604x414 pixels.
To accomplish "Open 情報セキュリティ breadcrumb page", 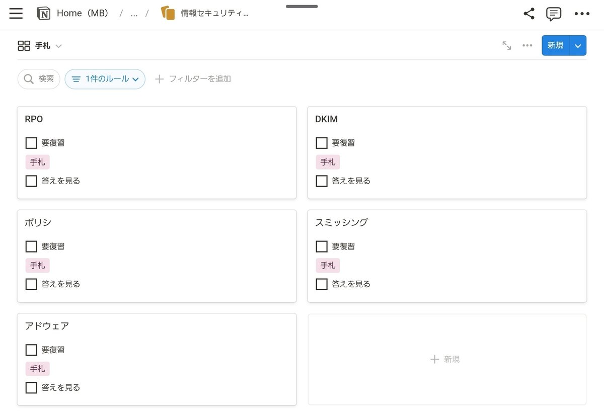I will click(214, 14).
